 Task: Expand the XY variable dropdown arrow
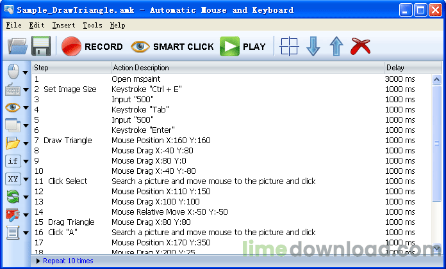[x=26, y=180]
